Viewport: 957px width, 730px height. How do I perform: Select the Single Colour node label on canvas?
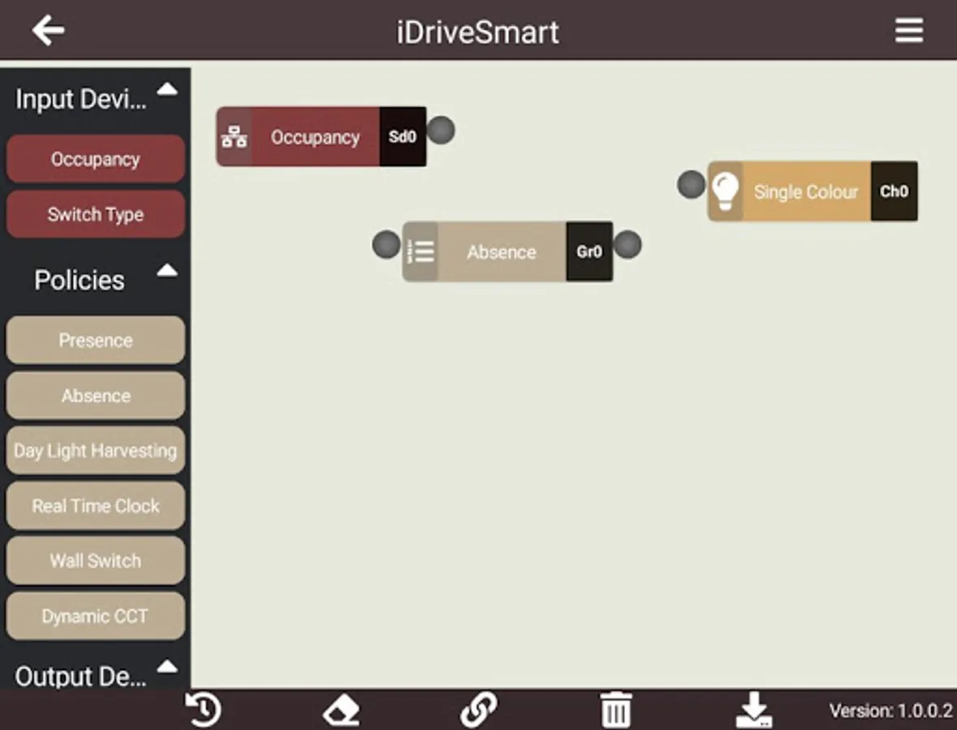pyautogui.click(x=806, y=192)
